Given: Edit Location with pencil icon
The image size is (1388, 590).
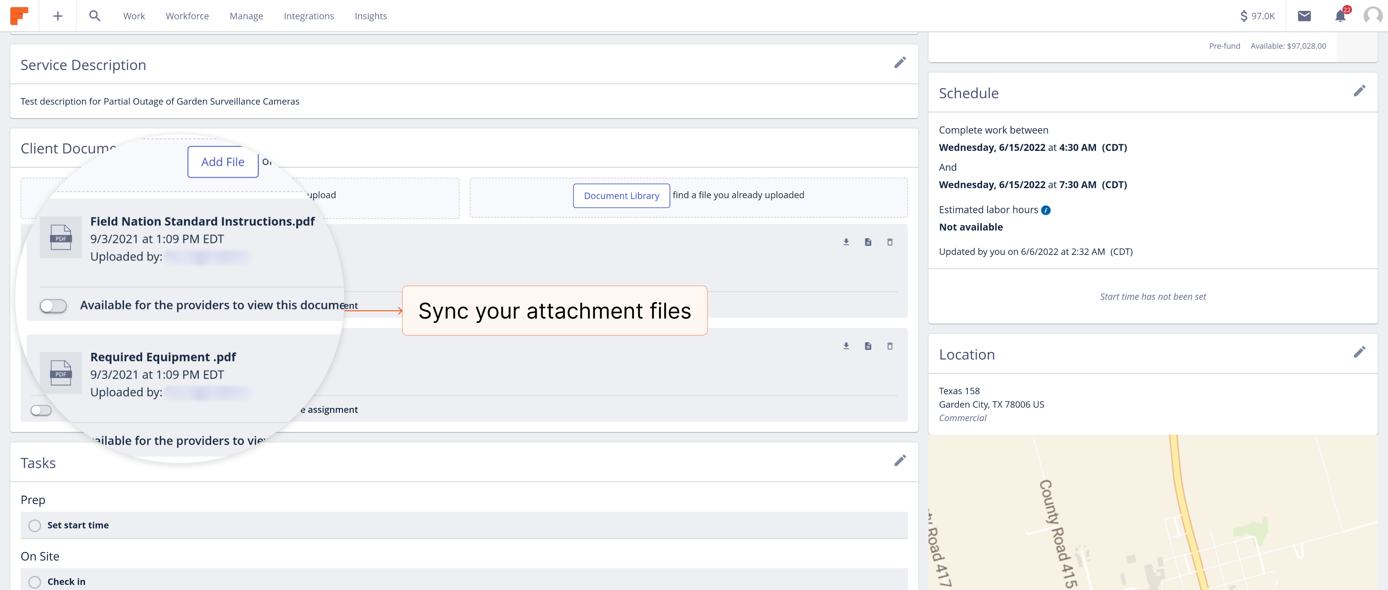Looking at the screenshot, I should 1359,353.
